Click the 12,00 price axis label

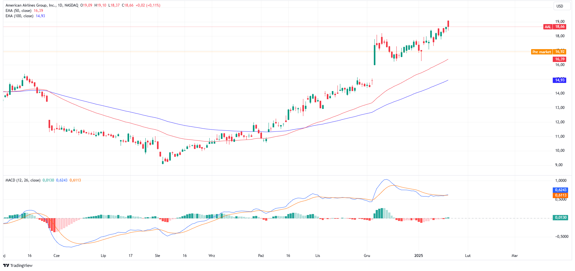pos(560,122)
